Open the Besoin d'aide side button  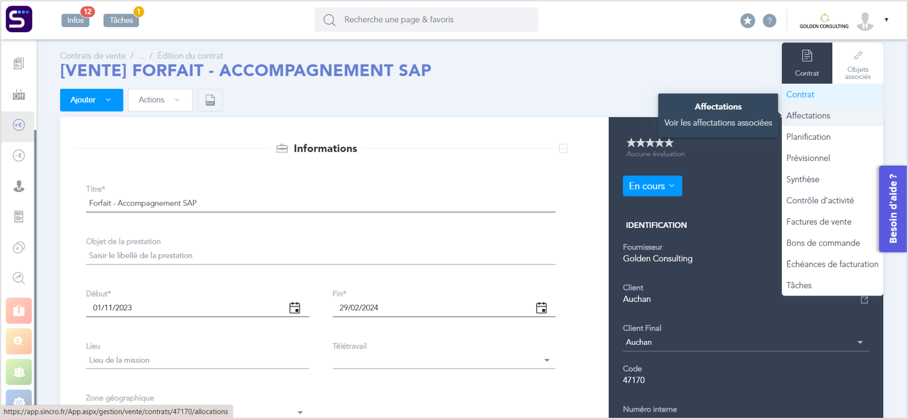pyautogui.click(x=893, y=208)
